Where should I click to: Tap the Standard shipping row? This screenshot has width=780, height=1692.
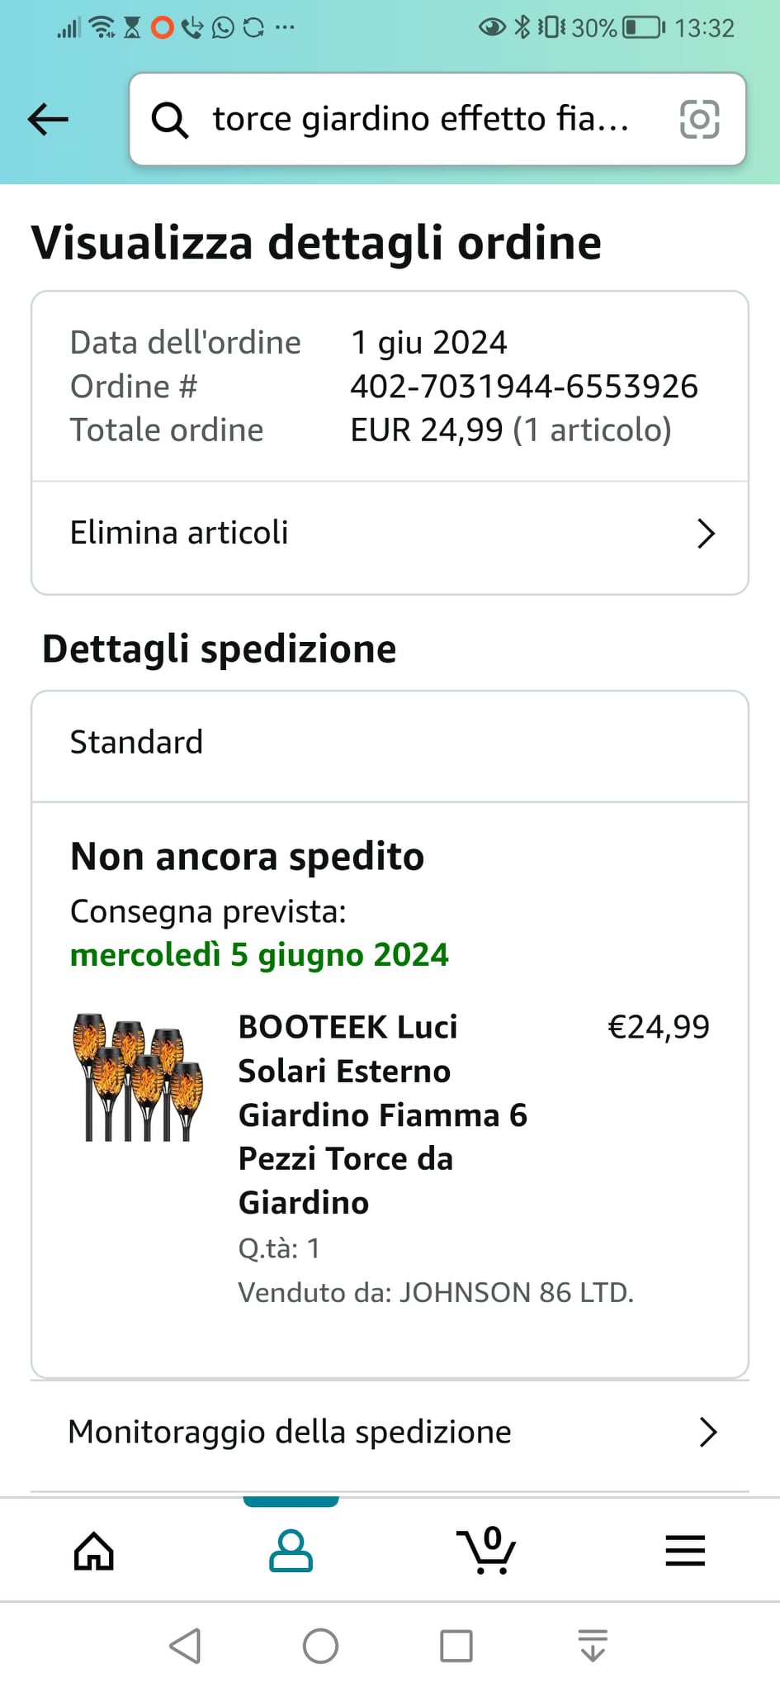point(390,743)
